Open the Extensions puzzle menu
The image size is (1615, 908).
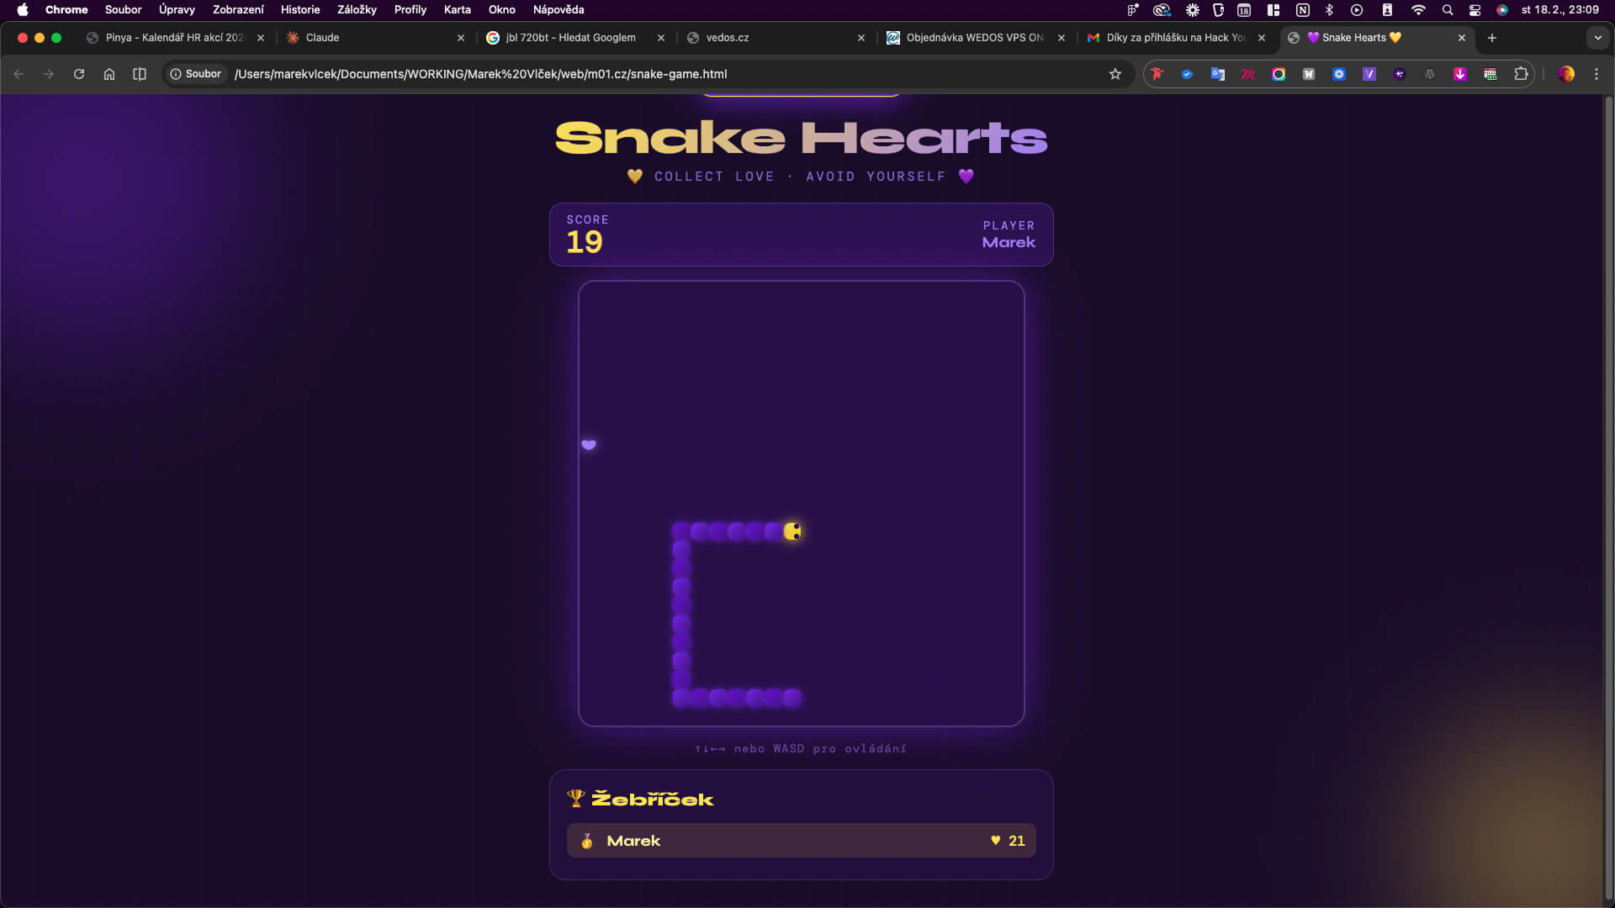pyautogui.click(x=1521, y=74)
